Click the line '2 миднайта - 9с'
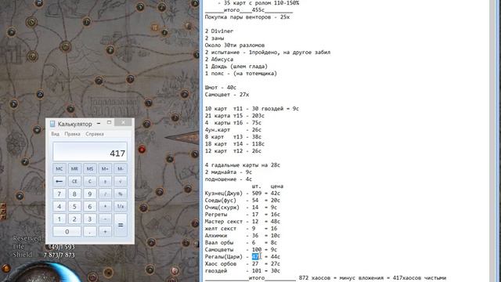This screenshot has width=501, height=282. click(x=229, y=172)
